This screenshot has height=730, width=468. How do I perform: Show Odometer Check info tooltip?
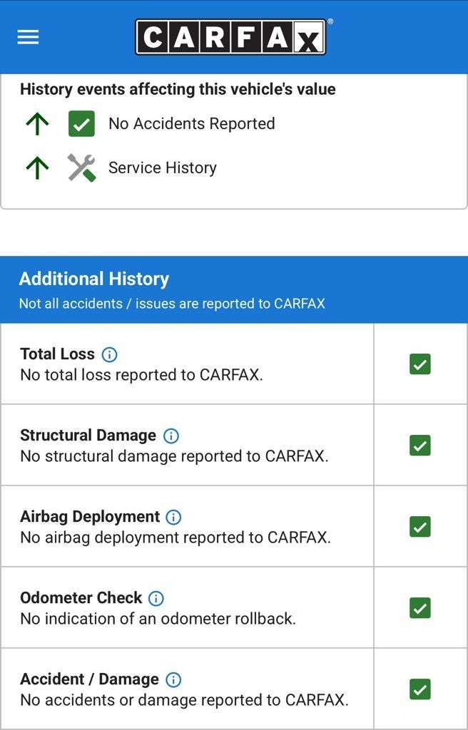[156, 598]
